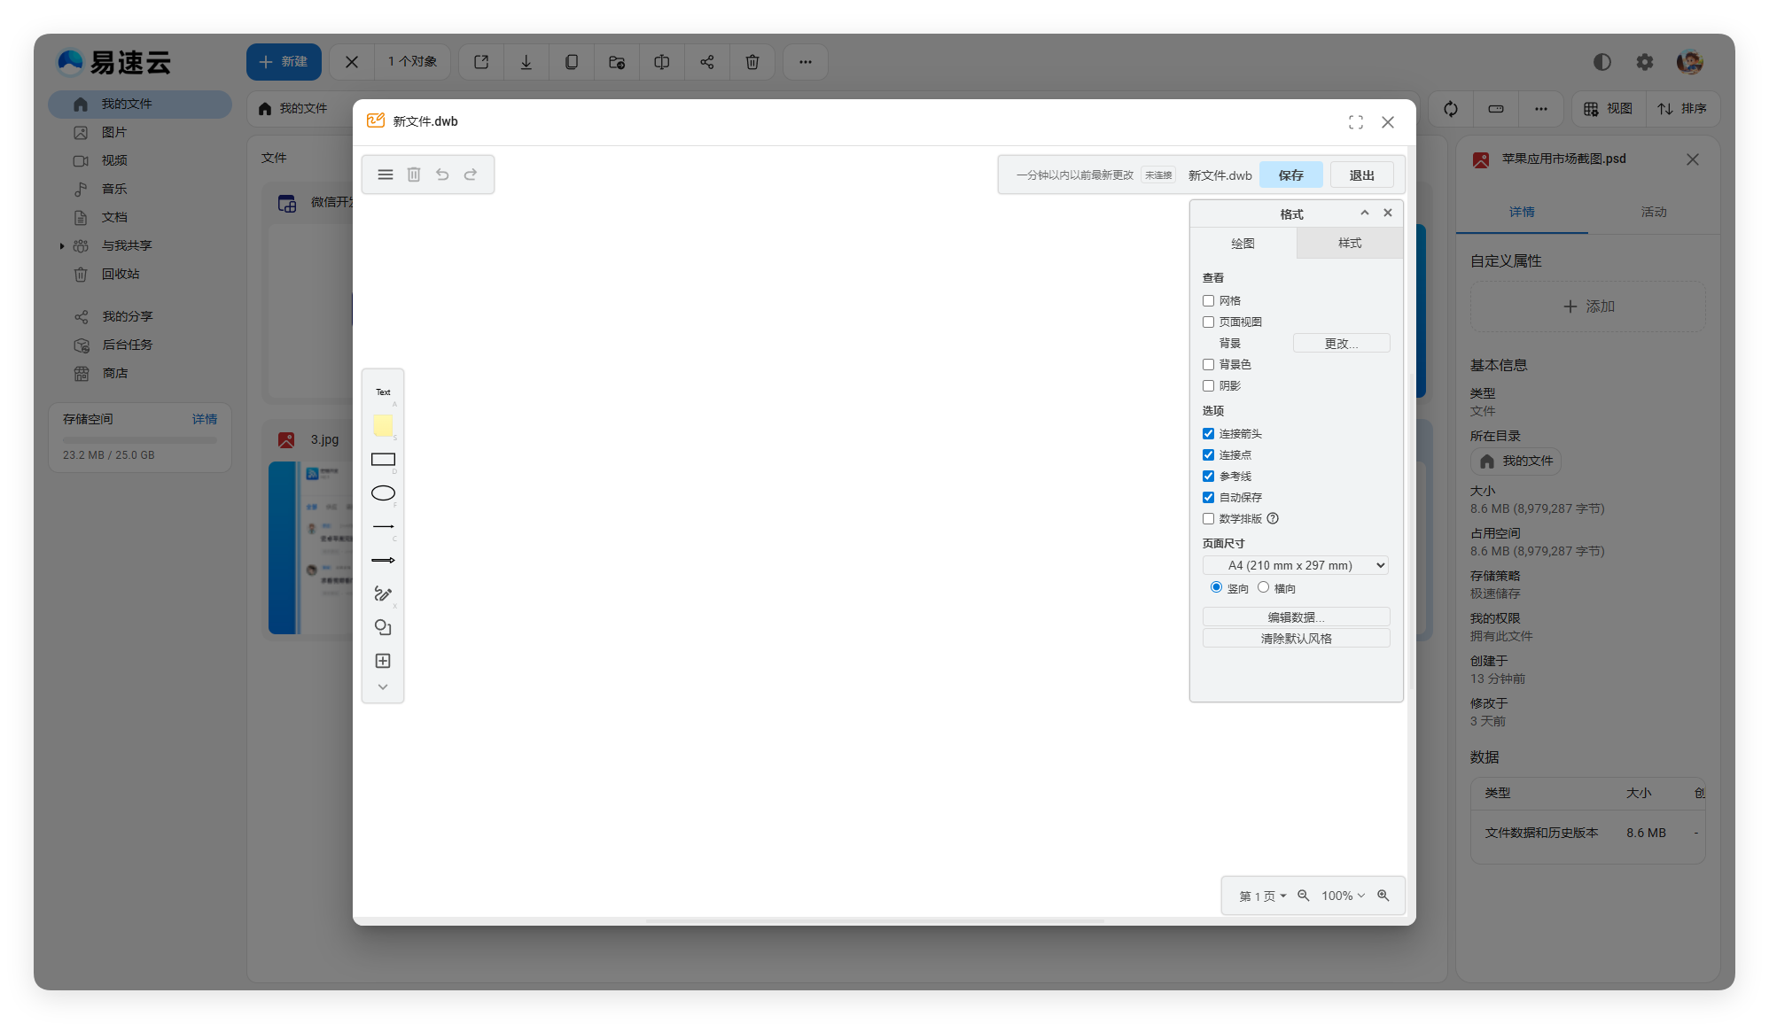Click the 清除默认风格 button
This screenshot has width=1769, height=1024.
tap(1296, 639)
